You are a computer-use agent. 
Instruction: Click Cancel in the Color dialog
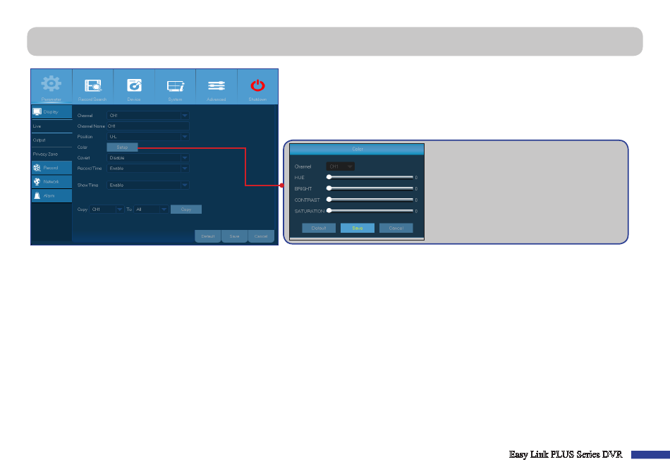pos(396,229)
